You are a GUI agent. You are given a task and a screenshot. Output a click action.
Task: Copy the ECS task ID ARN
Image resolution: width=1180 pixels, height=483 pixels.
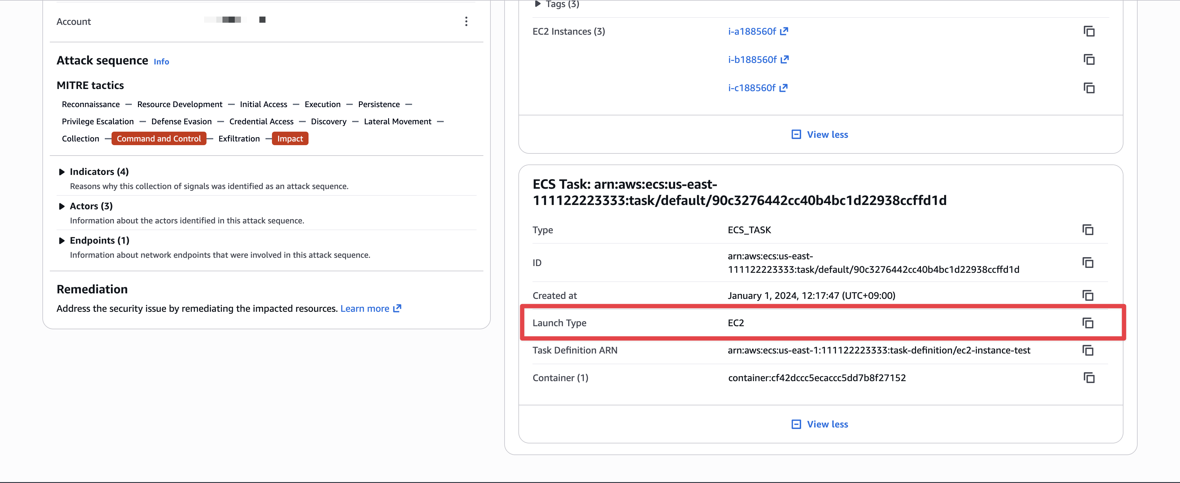[x=1088, y=263]
